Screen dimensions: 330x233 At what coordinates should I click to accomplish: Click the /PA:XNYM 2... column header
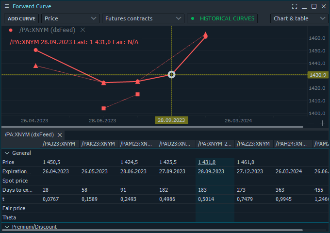point(214,144)
